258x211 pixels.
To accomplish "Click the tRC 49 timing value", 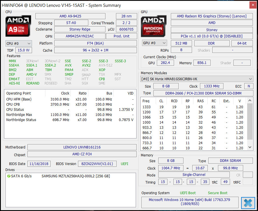I will click(x=225, y=182).
